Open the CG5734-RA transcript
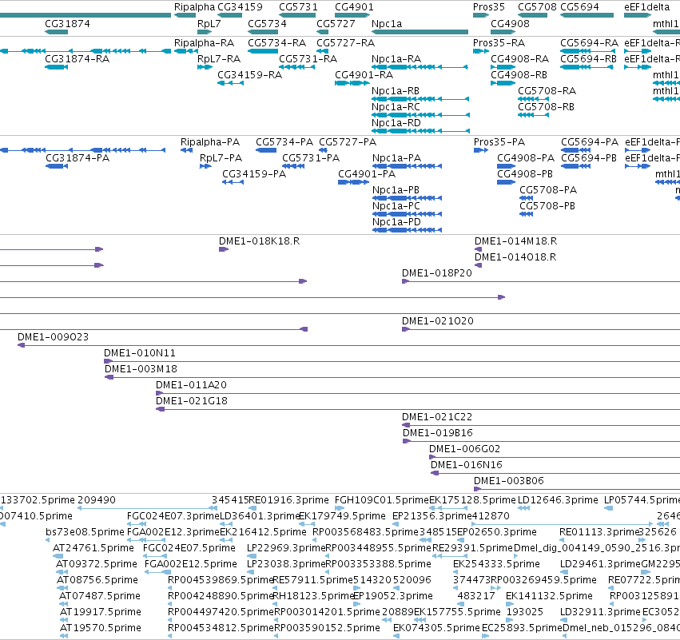Screen dimensions: 680x640 [x=276, y=43]
